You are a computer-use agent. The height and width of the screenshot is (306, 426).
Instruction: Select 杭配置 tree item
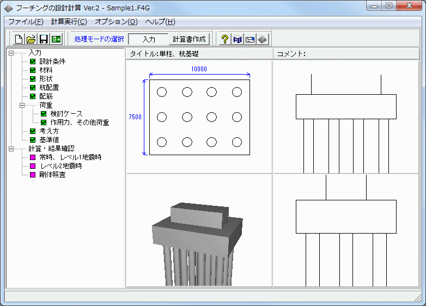tap(49, 88)
